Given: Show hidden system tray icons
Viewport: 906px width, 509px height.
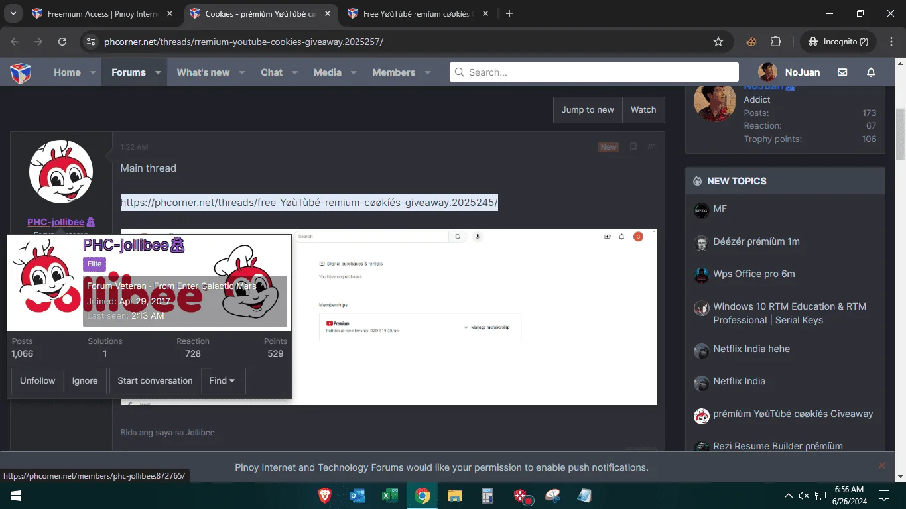Looking at the screenshot, I should tap(788, 496).
